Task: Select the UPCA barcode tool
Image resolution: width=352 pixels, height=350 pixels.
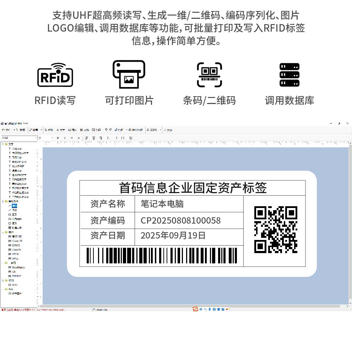Action: (x=15, y=254)
